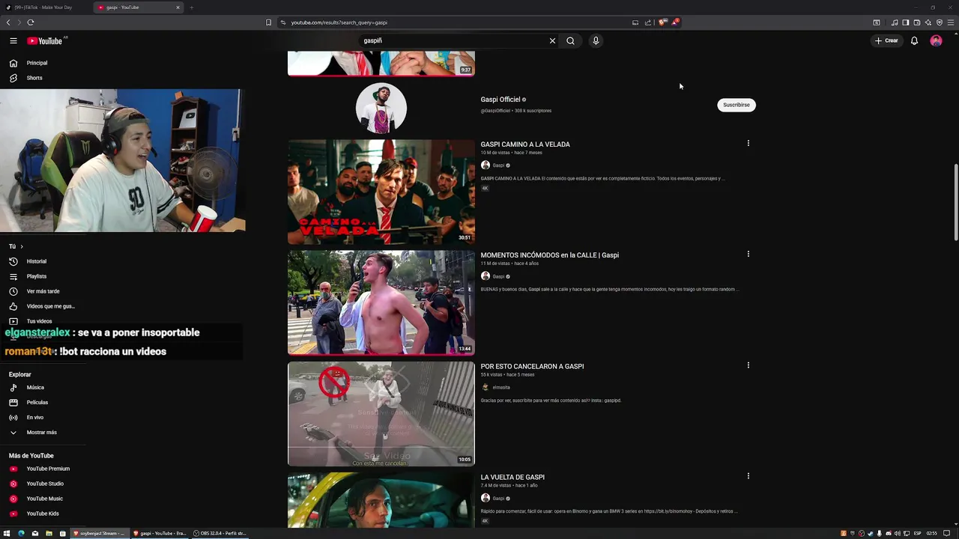Go back in the browser

pyautogui.click(x=8, y=22)
